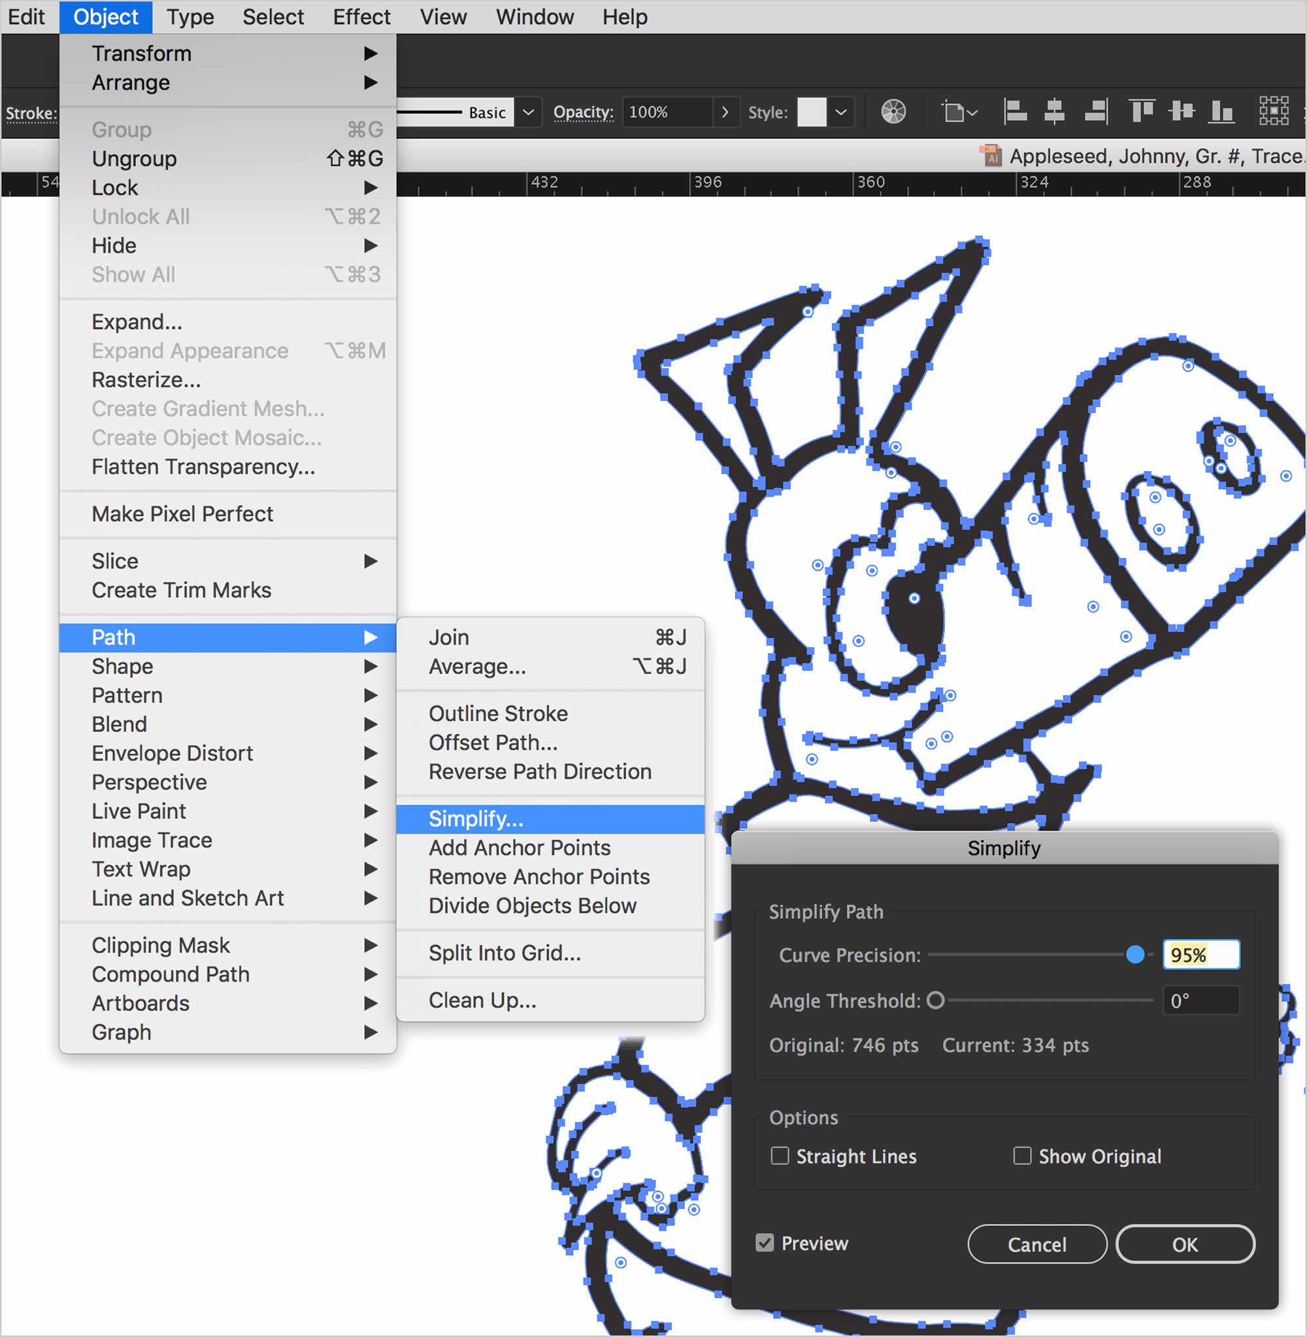Click the Style color swatch
This screenshot has width=1307, height=1337.
[812, 112]
